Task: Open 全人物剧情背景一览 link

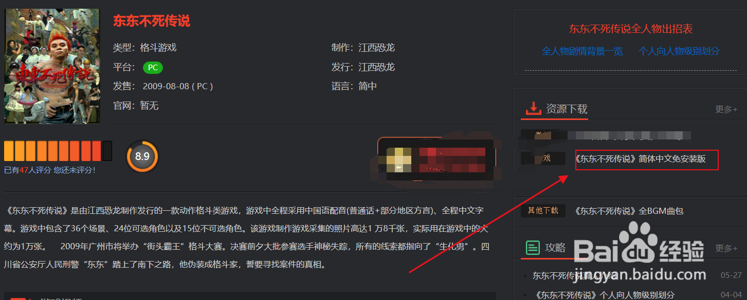Action: point(582,51)
